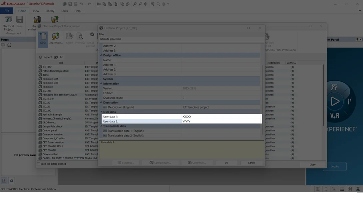Click the Log in button
This screenshot has width=363, height=204.
point(334,166)
